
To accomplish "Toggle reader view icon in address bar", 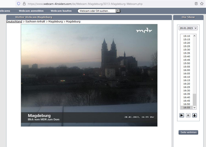I will pos(196,4).
